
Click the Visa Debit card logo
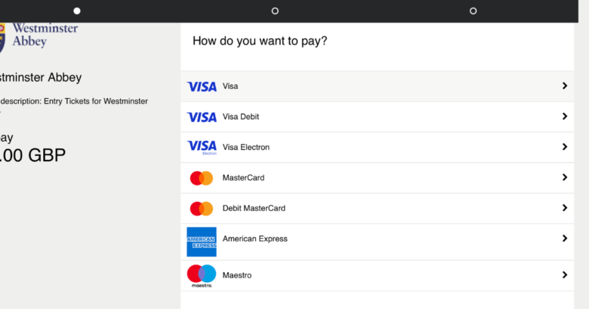coord(202,117)
